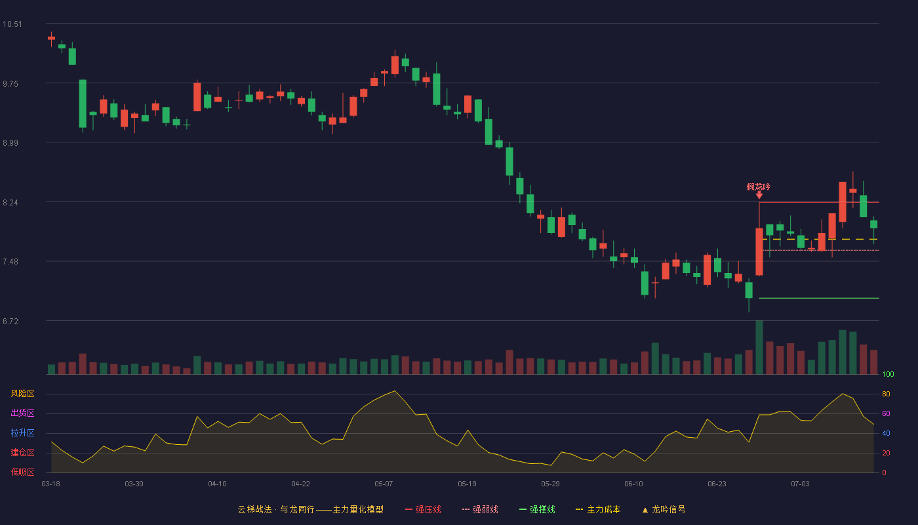Click the first red candlestick at 03-18

click(51, 38)
